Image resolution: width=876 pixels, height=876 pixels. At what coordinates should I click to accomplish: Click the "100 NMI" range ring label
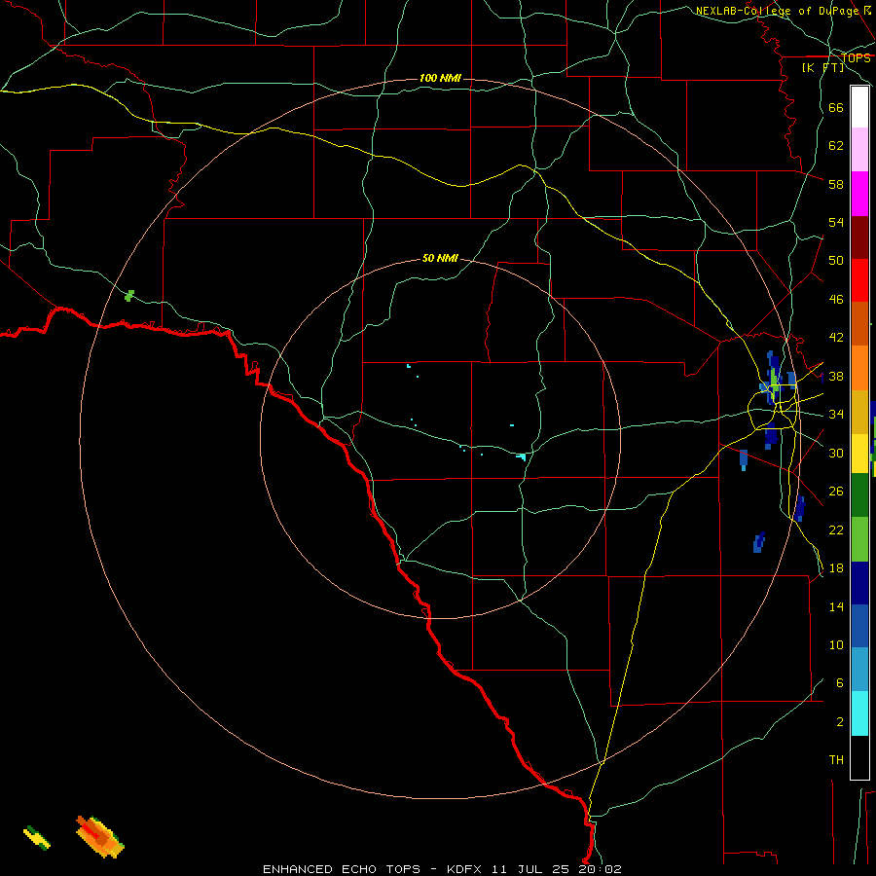[x=440, y=78]
